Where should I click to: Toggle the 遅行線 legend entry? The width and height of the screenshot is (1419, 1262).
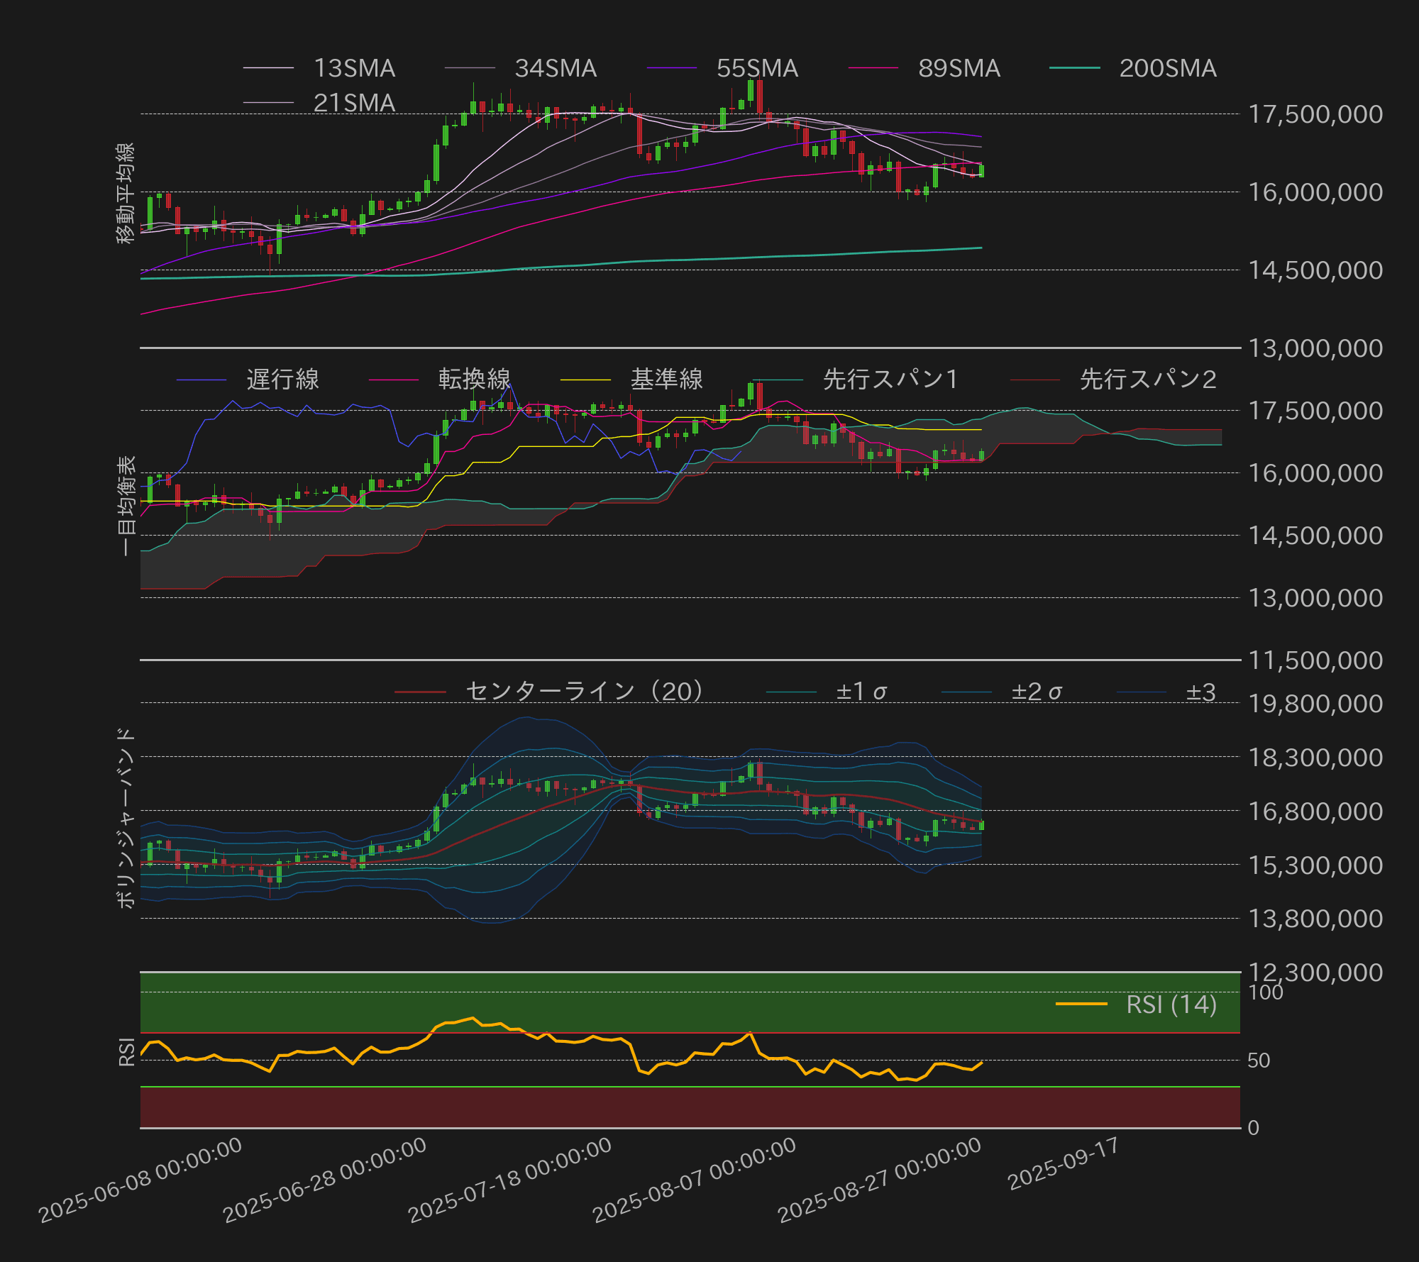click(x=282, y=380)
